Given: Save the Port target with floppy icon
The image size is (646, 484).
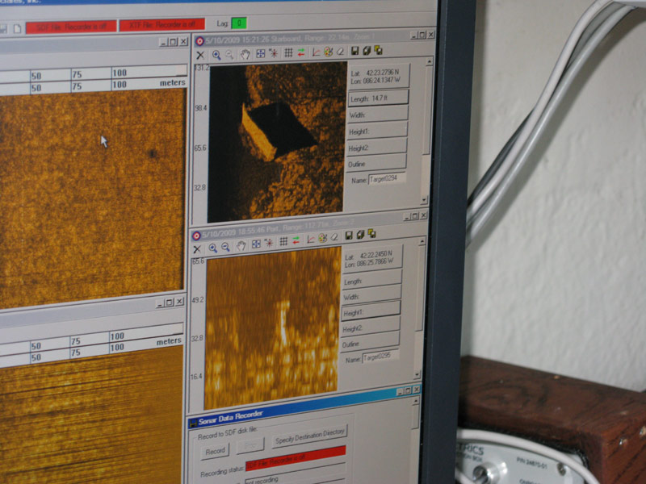Looking at the screenshot, I should tap(349, 236).
